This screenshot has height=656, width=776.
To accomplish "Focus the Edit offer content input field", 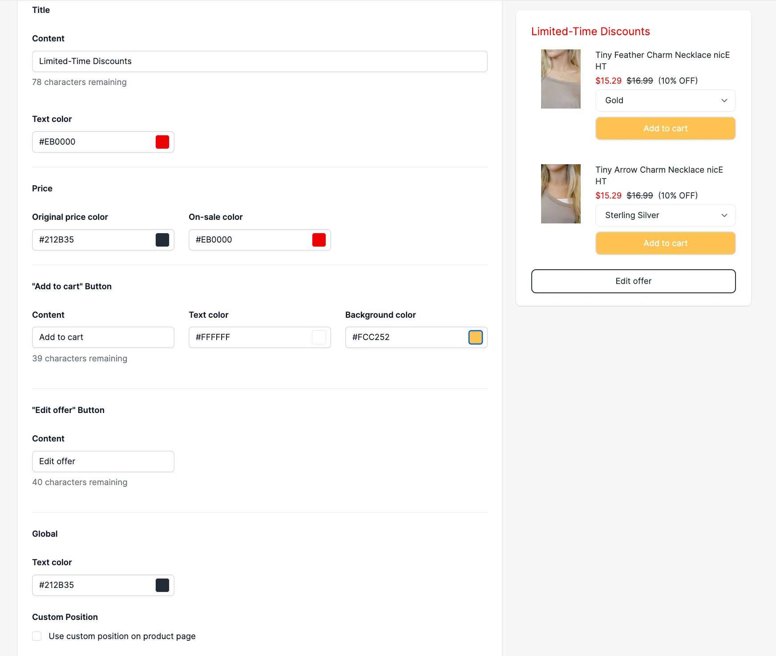I will [103, 462].
